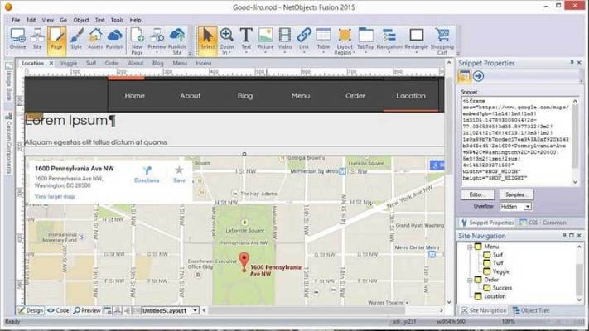The height and width of the screenshot is (331, 589).
Task: Switch to Preview view mode
Action: tap(87, 311)
